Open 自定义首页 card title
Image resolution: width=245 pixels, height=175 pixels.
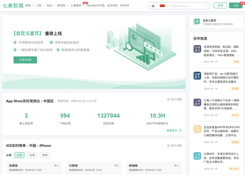209,21
